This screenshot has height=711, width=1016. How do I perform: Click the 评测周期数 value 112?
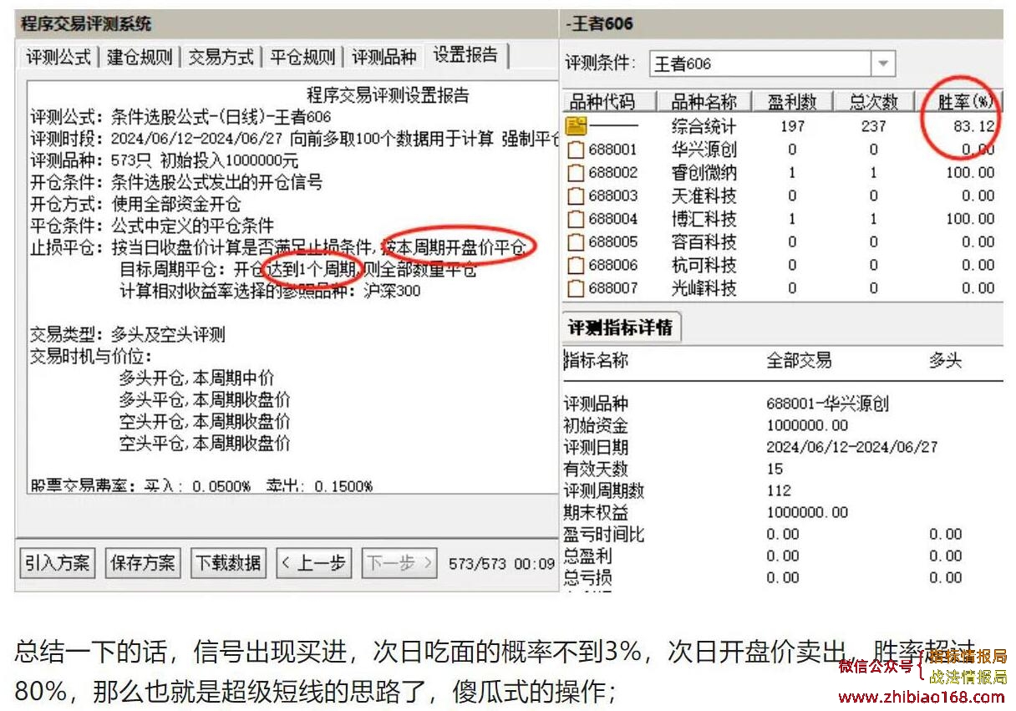[779, 491]
